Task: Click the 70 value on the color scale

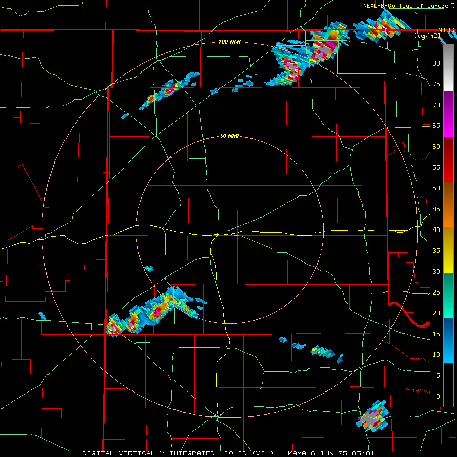Action: point(436,105)
